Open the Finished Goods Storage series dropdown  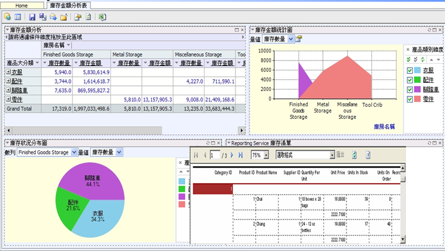[x=73, y=152]
